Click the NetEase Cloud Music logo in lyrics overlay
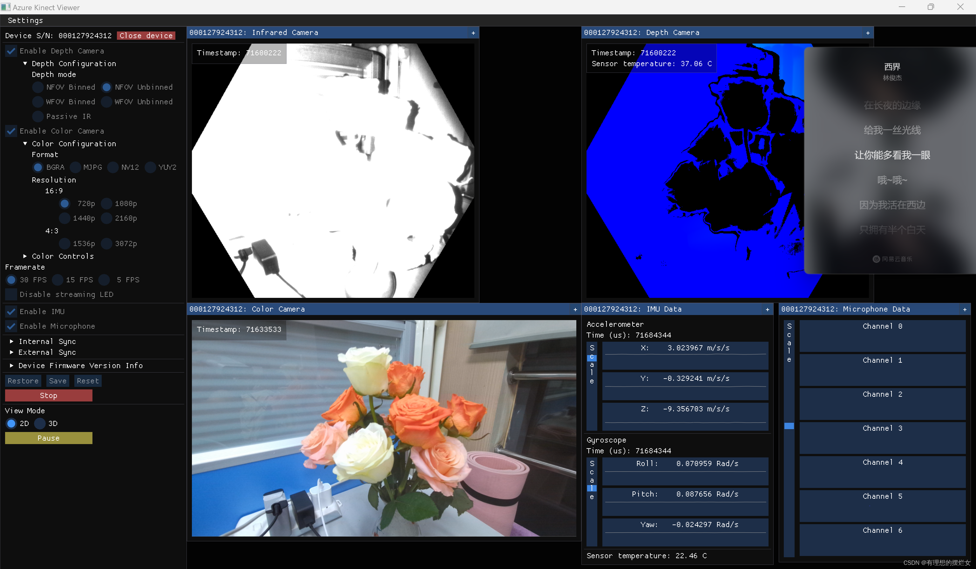This screenshot has height=569, width=976. click(876, 259)
